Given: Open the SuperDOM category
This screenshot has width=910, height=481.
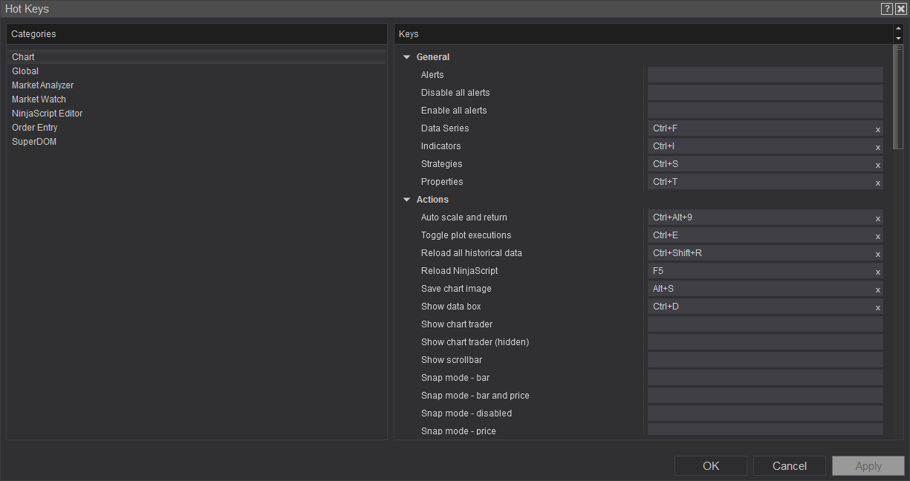Looking at the screenshot, I should click(x=34, y=142).
